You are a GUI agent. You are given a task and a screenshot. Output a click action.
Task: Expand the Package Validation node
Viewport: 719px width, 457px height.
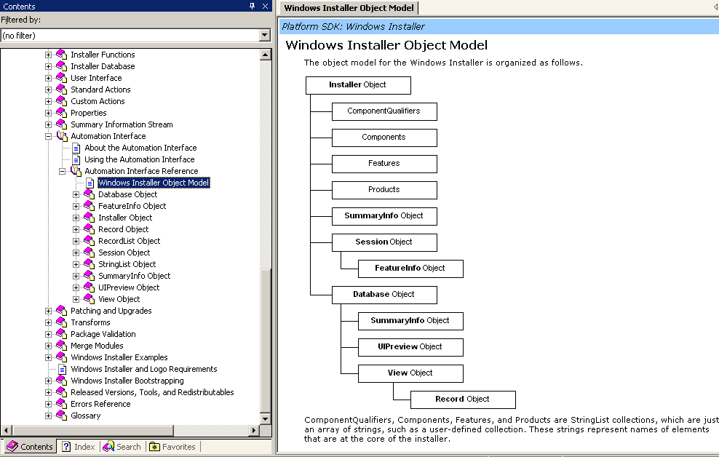(x=48, y=334)
